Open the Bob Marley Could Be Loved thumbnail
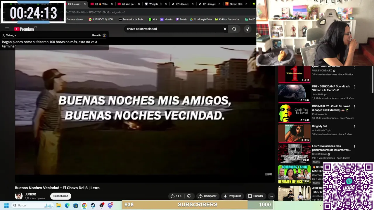 tap(294, 113)
